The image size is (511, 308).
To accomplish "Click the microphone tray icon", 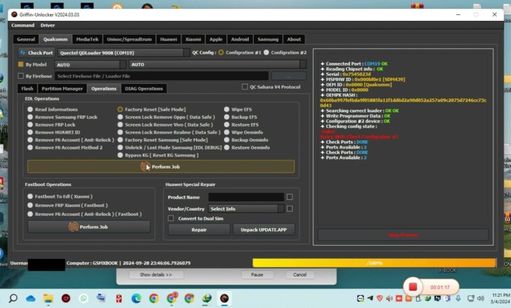I will click(x=458, y=298).
